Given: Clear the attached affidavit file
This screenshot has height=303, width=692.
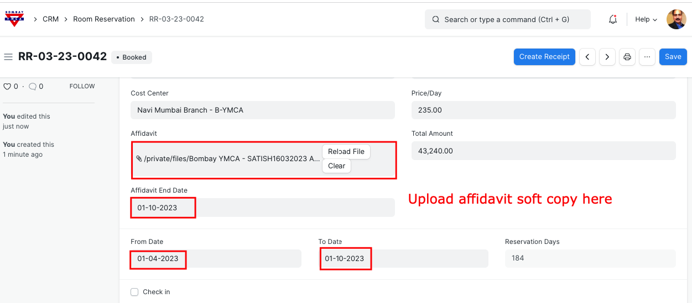Looking at the screenshot, I should (x=336, y=166).
